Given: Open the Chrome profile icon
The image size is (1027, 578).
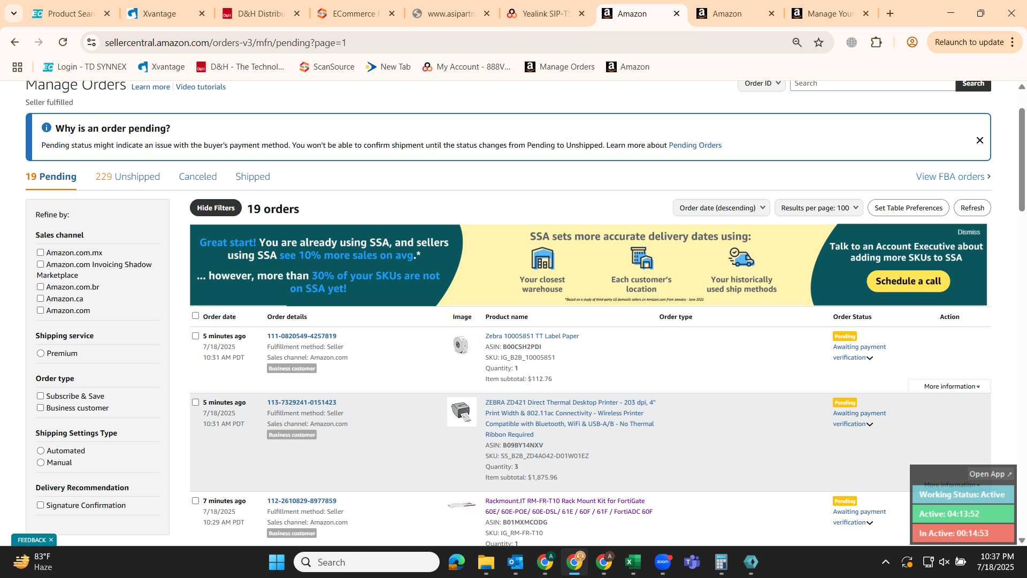Looking at the screenshot, I should coord(912,42).
